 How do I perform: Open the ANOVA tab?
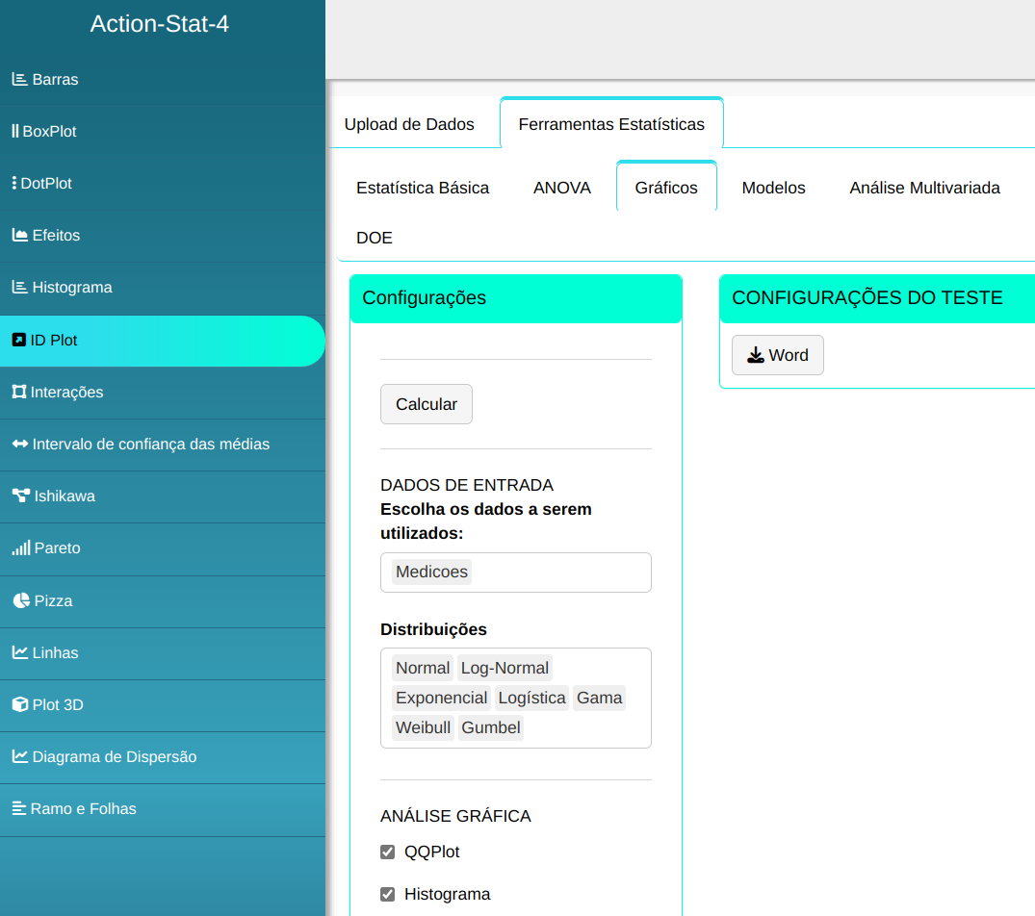click(x=562, y=189)
